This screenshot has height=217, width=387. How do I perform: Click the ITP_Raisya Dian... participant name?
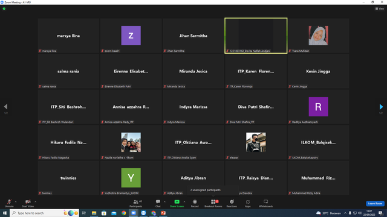coord(256,178)
